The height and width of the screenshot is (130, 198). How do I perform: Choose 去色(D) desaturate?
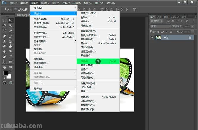[98, 97]
